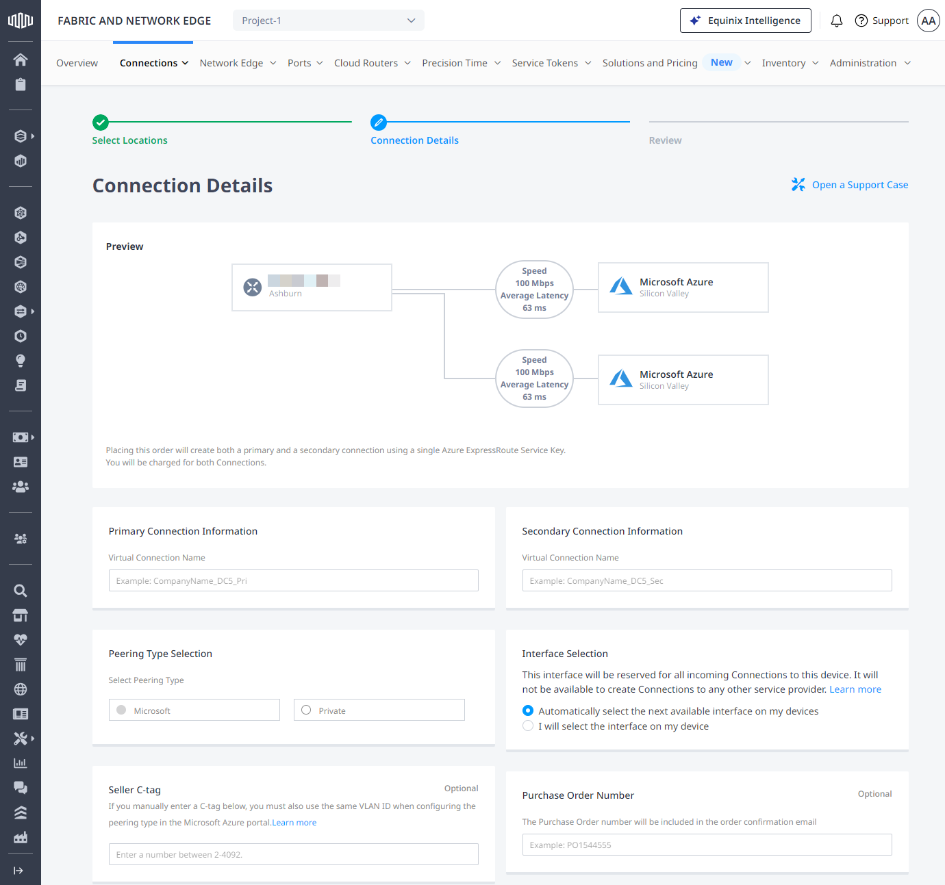Open the globe icon in sidebar

click(21, 689)
